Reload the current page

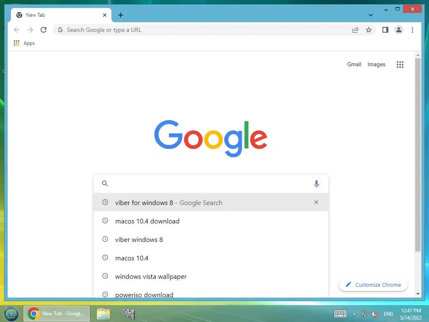(x=44, y=30)
